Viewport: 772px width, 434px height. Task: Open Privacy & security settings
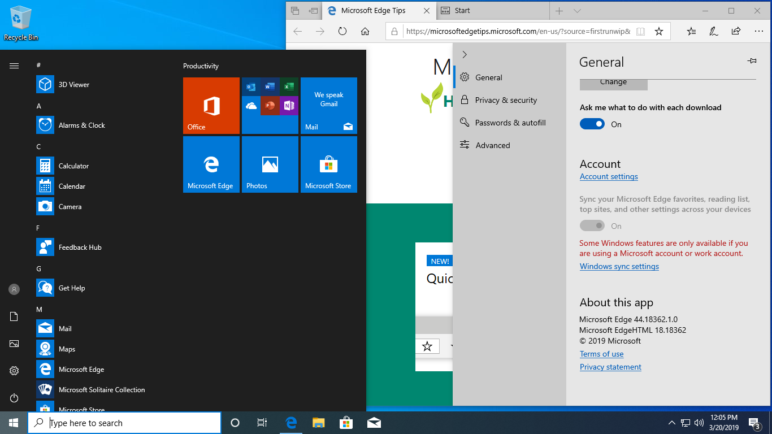pyautogui.click(x=509, y=100)
